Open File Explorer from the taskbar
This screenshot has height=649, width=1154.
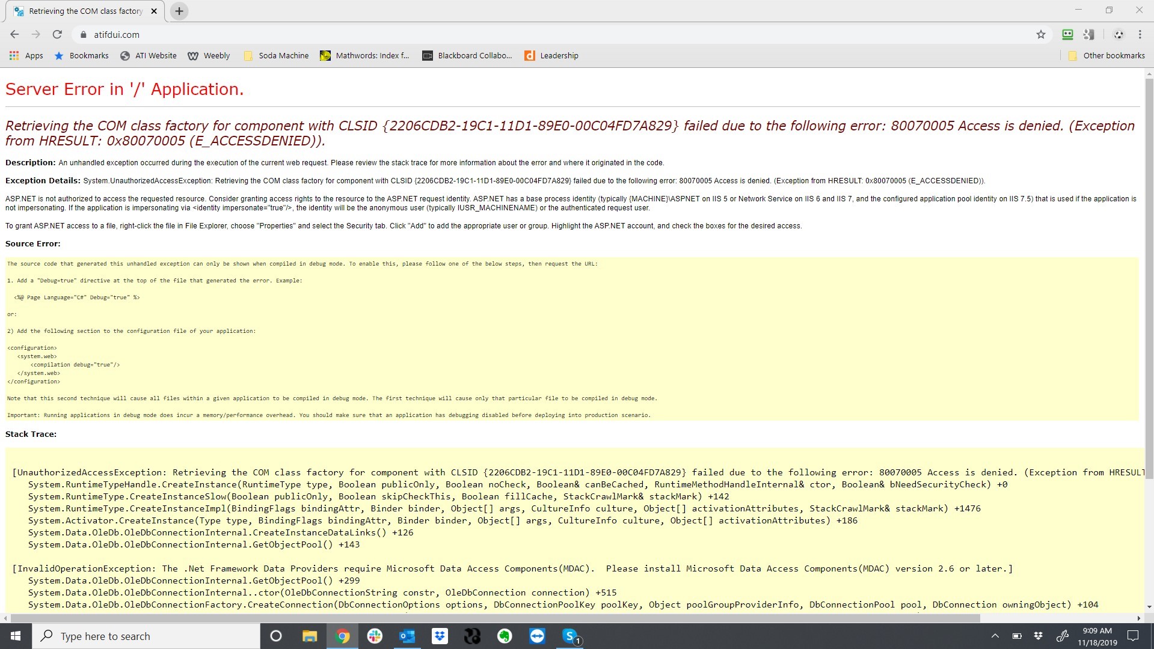[x=310, y=636]
